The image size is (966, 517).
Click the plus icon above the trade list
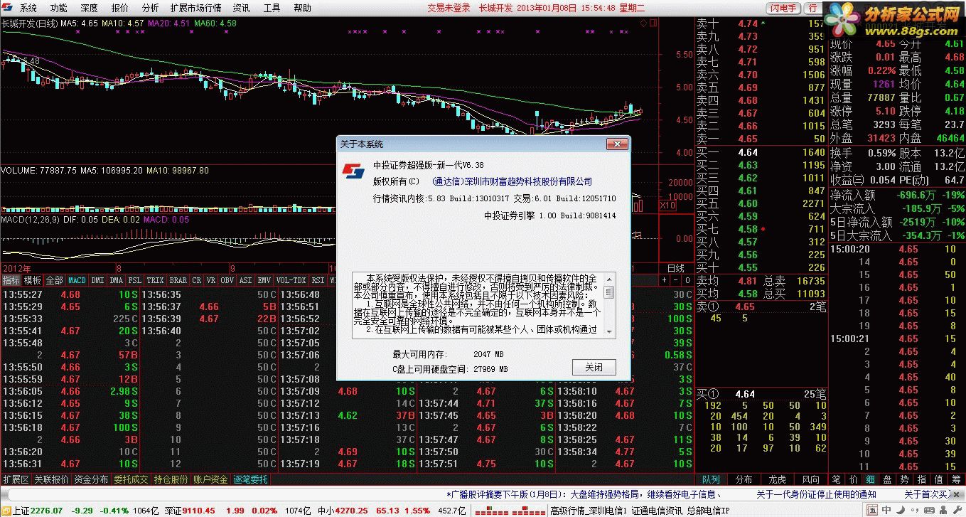[x=664, y=280]
